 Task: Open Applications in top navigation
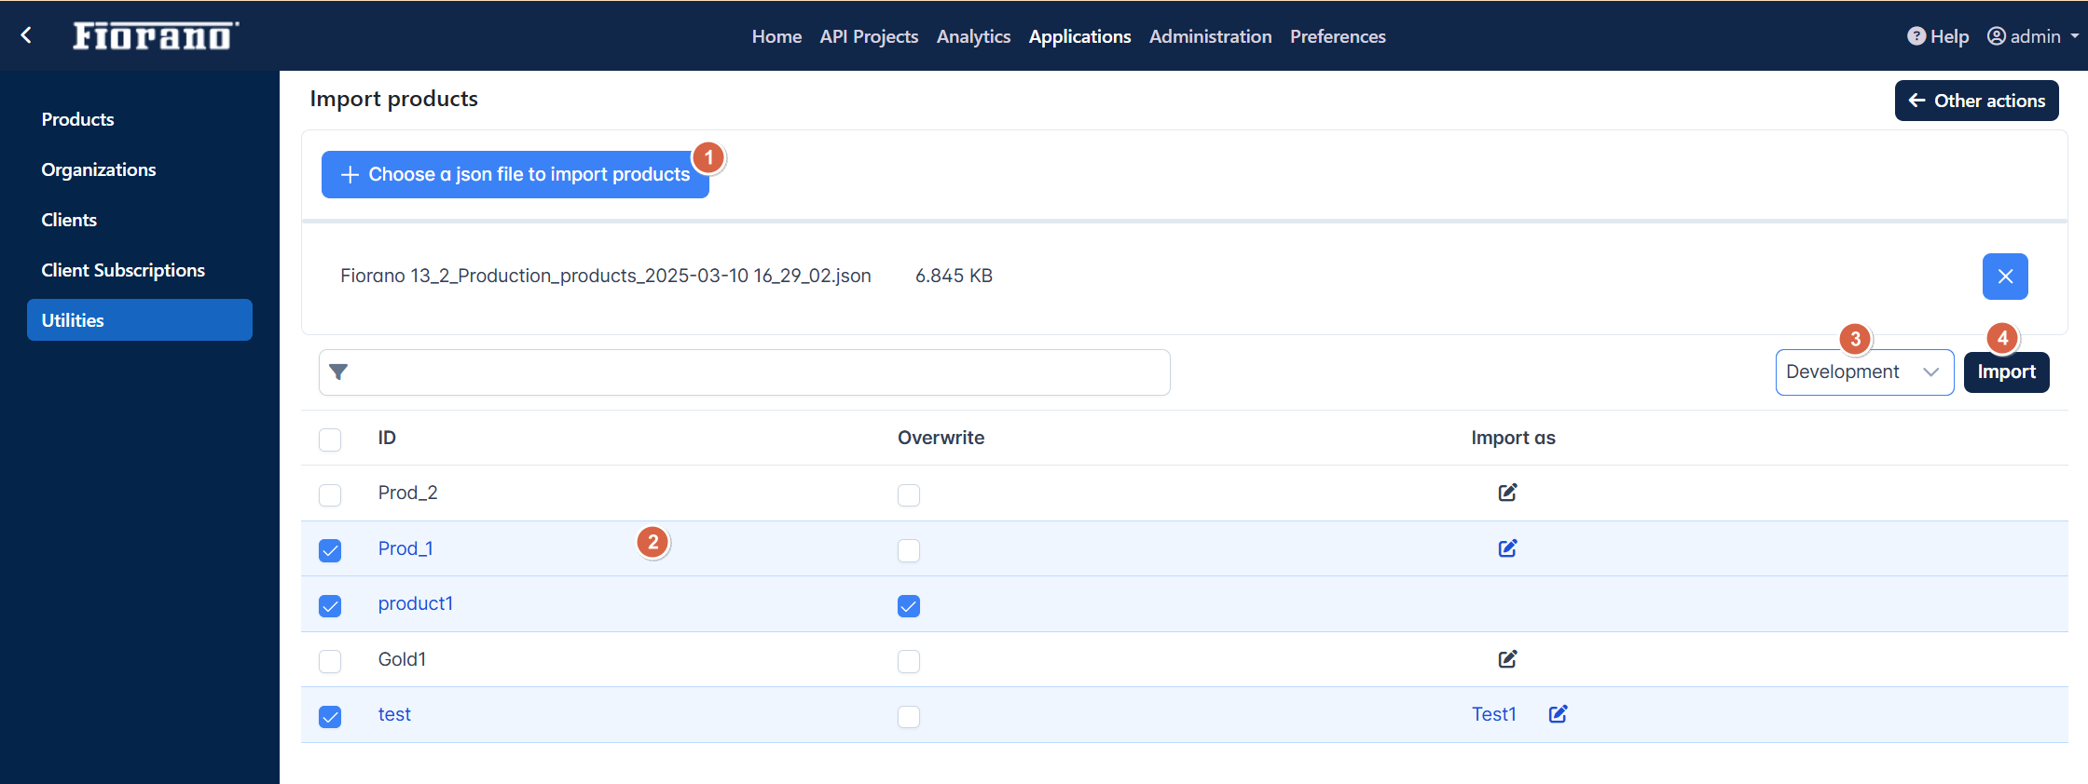pyautogui.click(x=1079, y=36)
